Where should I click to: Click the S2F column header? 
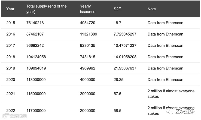click(x=118, y=9)
